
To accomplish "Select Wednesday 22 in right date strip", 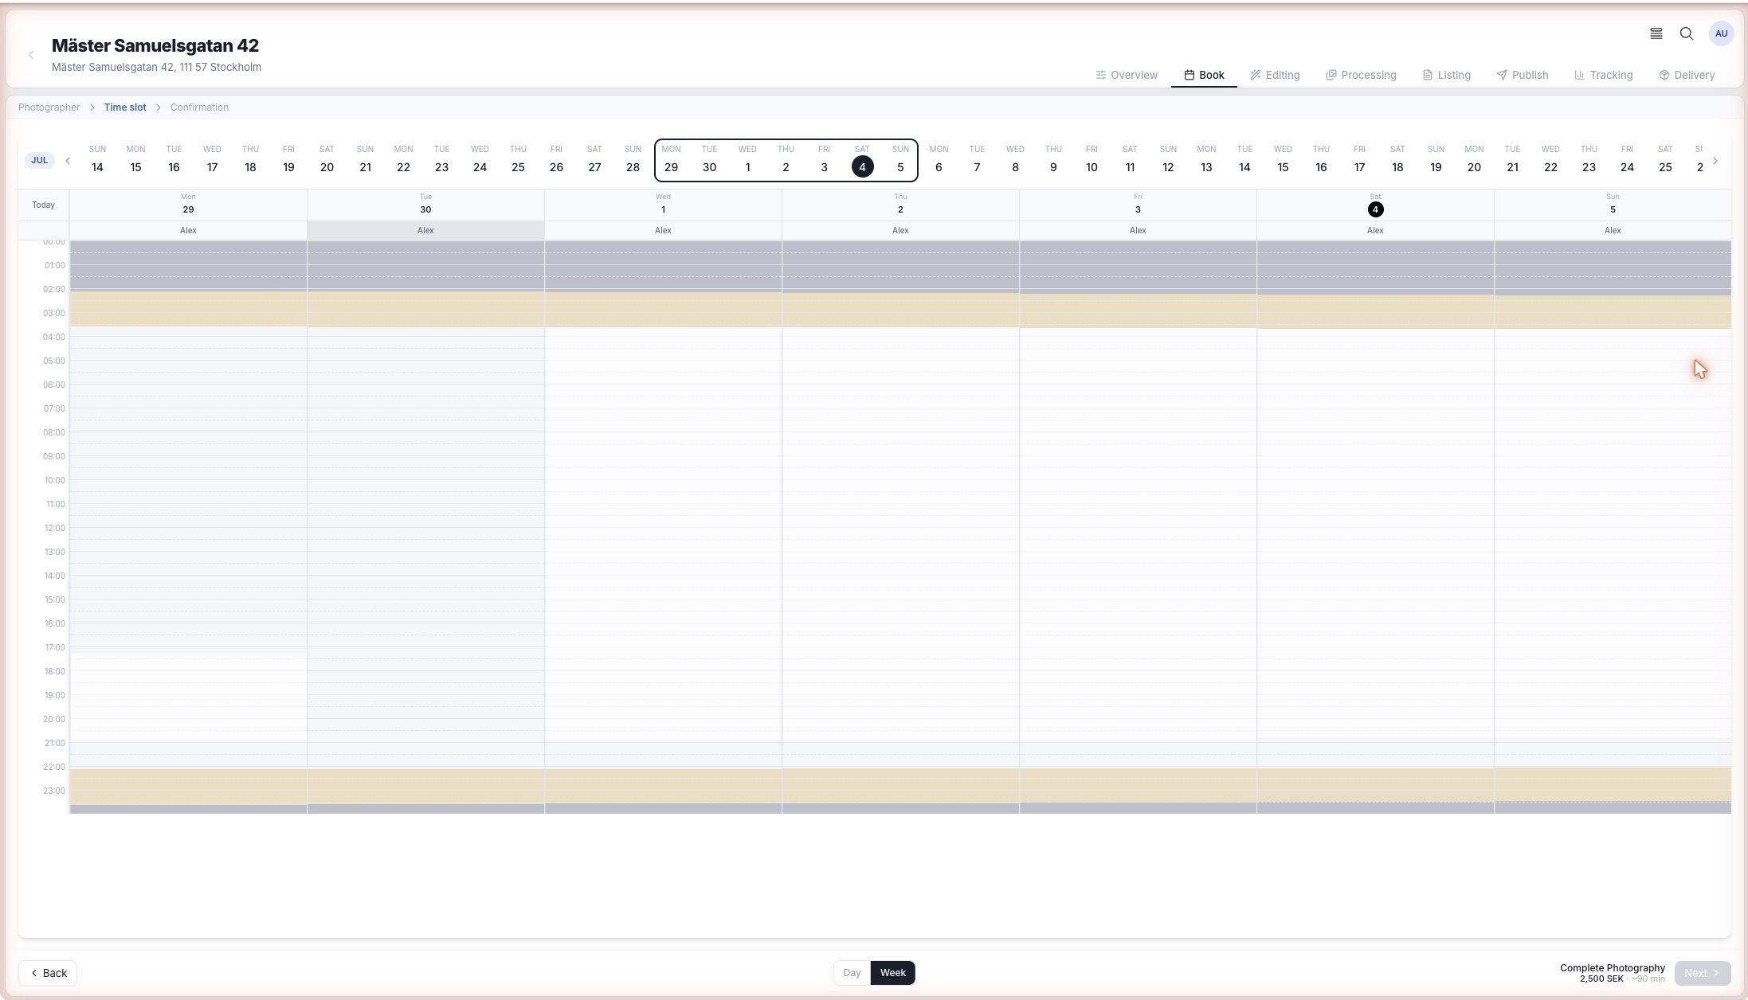I will tap(1550, 159).
